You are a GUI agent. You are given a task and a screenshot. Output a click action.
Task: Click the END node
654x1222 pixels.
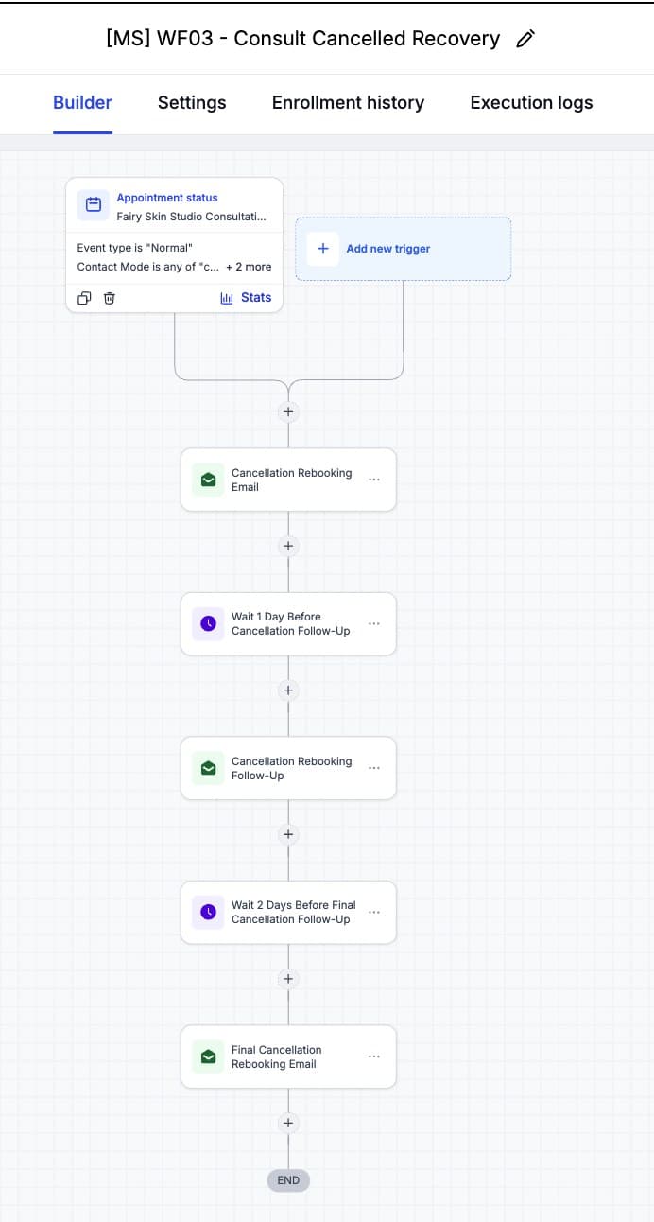pyautogui.click(x=288, y=1180)
